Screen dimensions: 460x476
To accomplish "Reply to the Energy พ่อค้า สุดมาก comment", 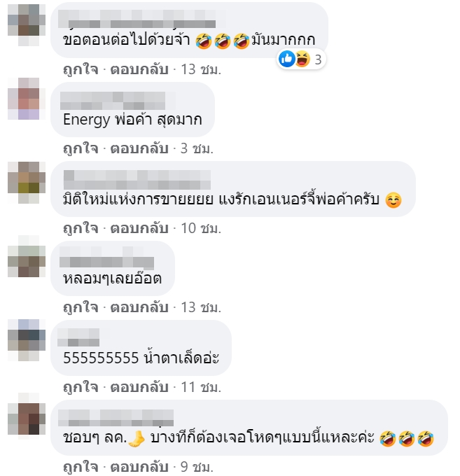I will tap(139, 148).
